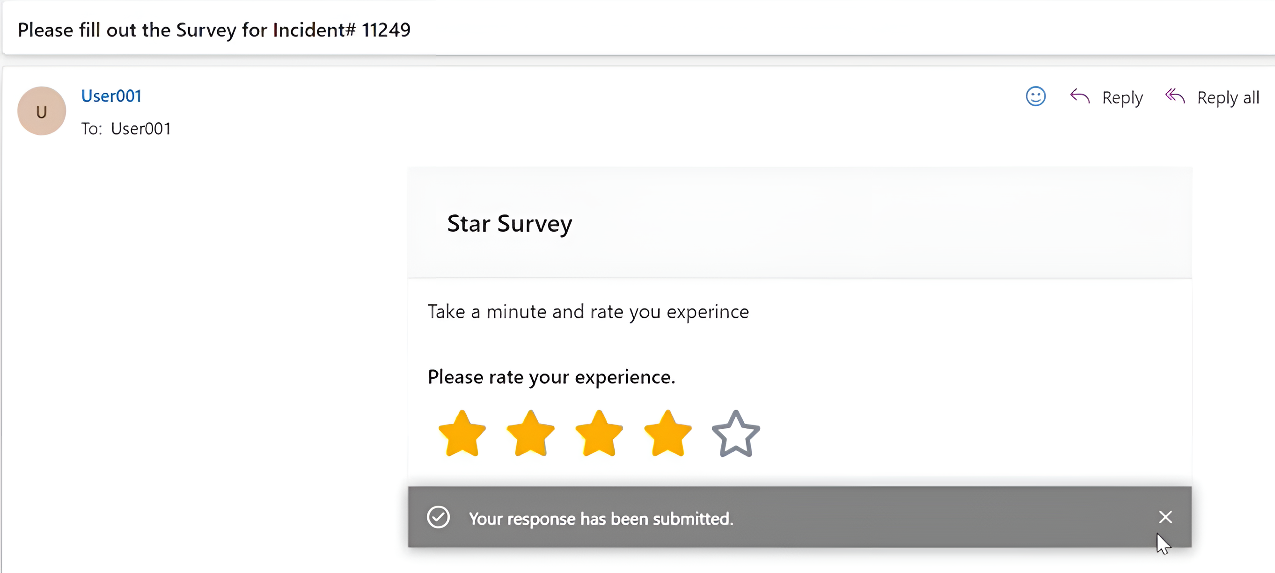Click the "Please rate your experience" question label
The image size is (1275, 573).
pyautogui.click(x=551, y=377)
